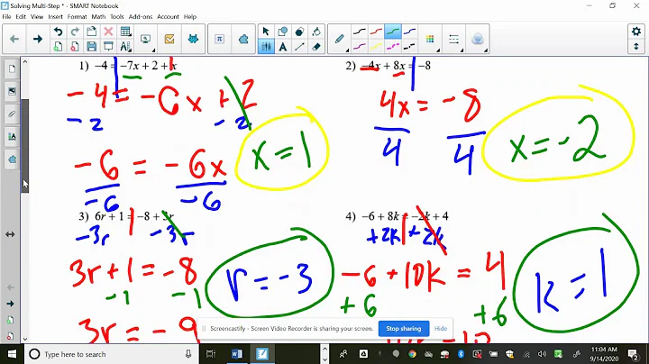Click the Windows search box
The height and width of the screenshot is (364, 649).
(111, 354)
